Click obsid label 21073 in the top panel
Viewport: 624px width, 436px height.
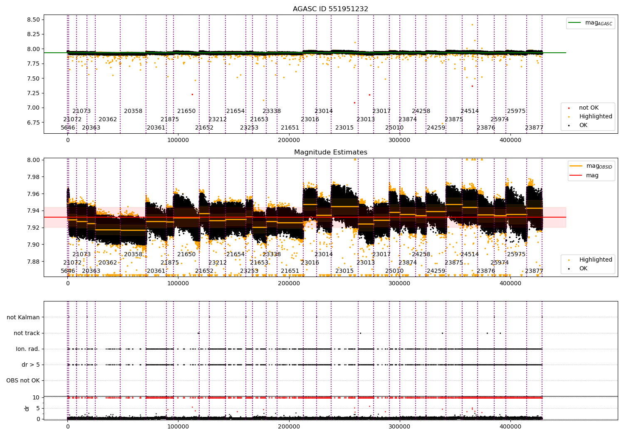point(82,111)
